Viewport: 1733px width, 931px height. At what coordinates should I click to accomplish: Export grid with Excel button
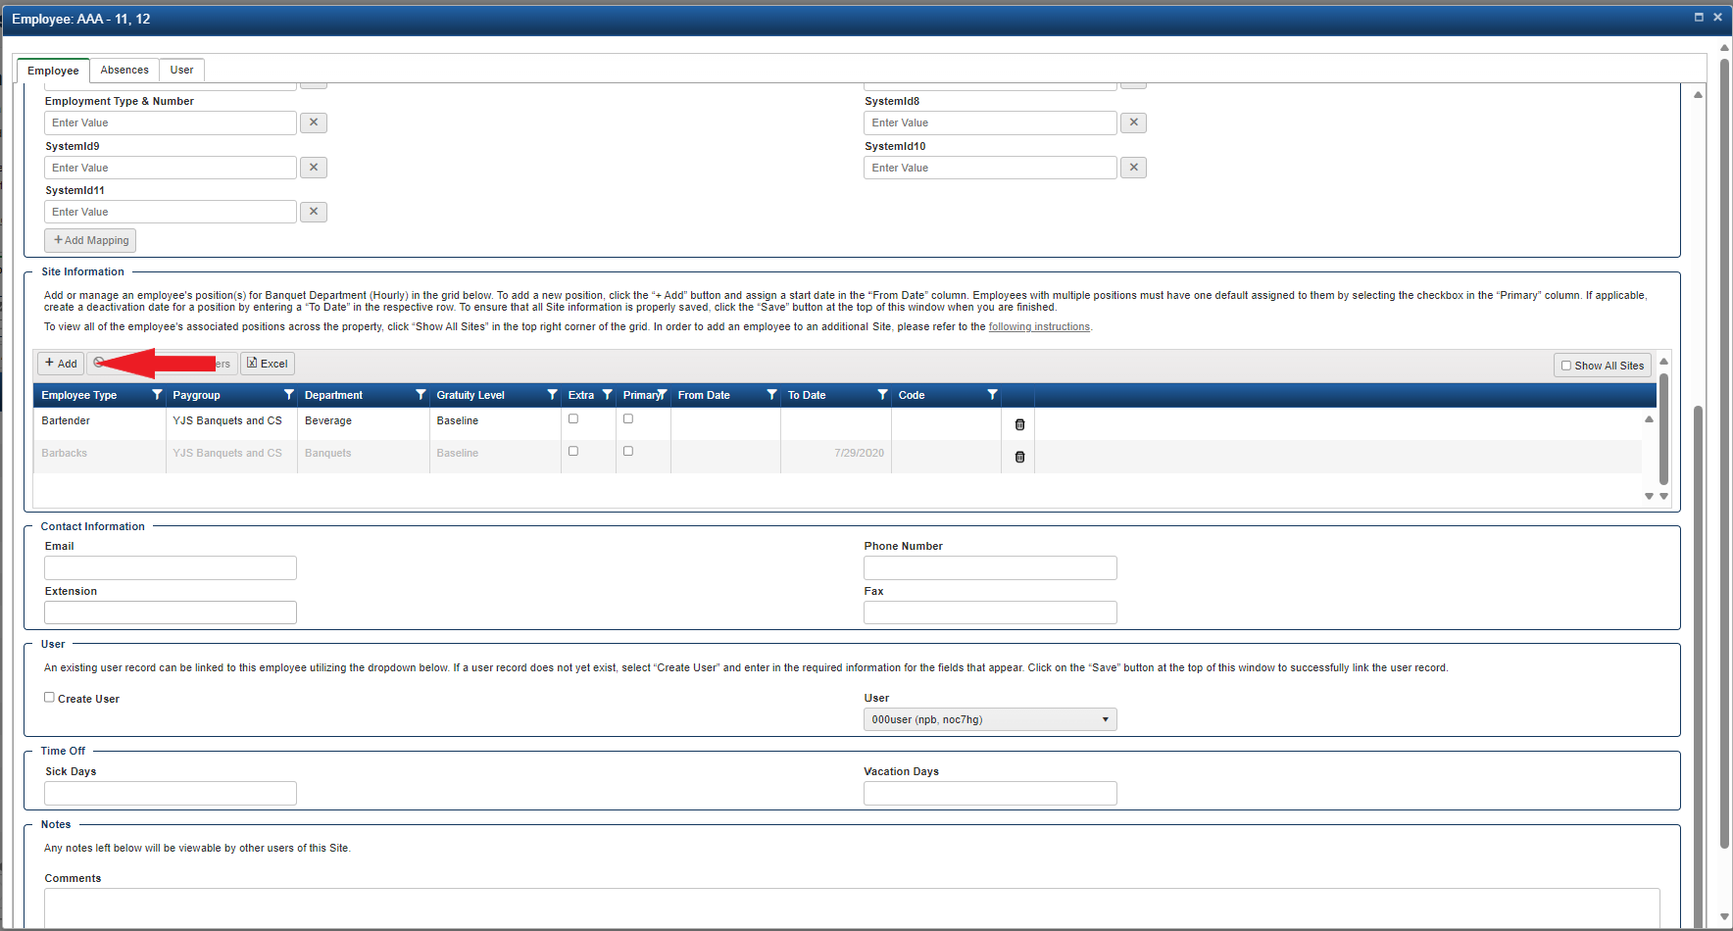pyautogui.click(x=268, y=364)
